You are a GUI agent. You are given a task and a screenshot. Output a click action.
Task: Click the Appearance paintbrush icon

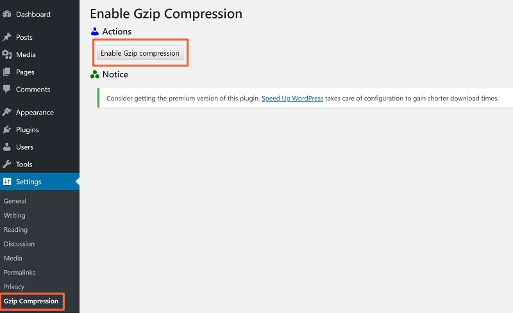click(7, 112)
